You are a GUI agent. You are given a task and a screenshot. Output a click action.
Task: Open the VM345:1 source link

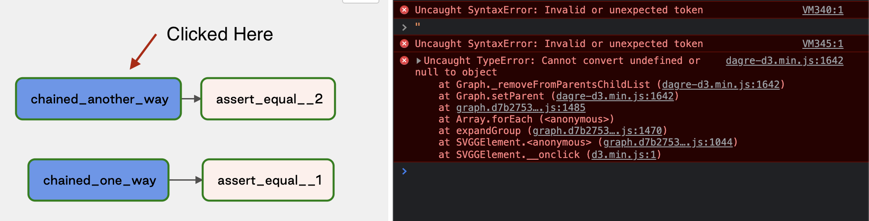(x=822, y=43)
